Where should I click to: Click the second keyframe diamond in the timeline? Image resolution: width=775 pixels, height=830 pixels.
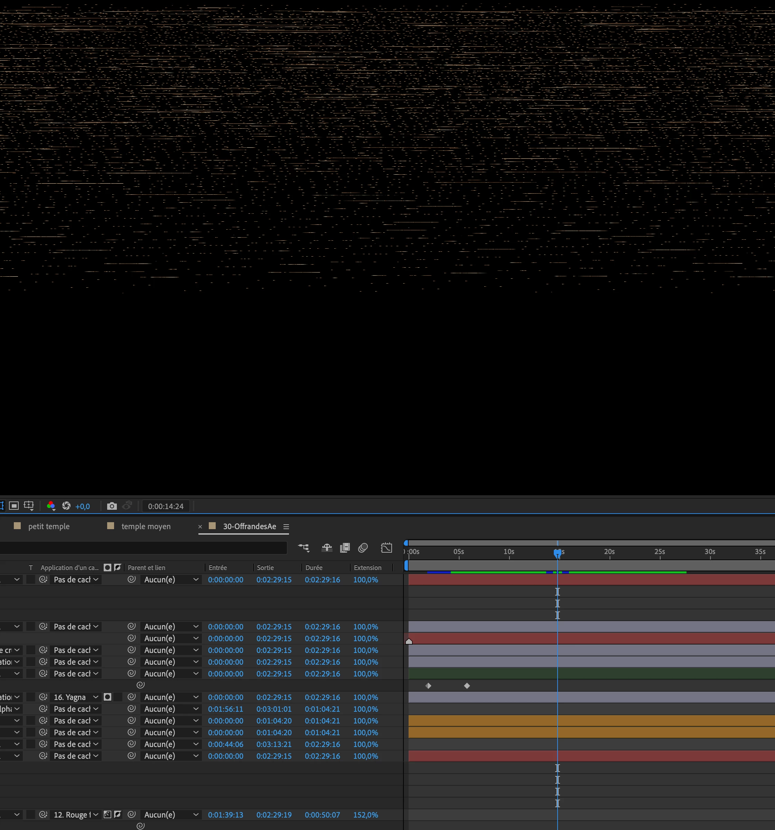[x=467, y=685]
